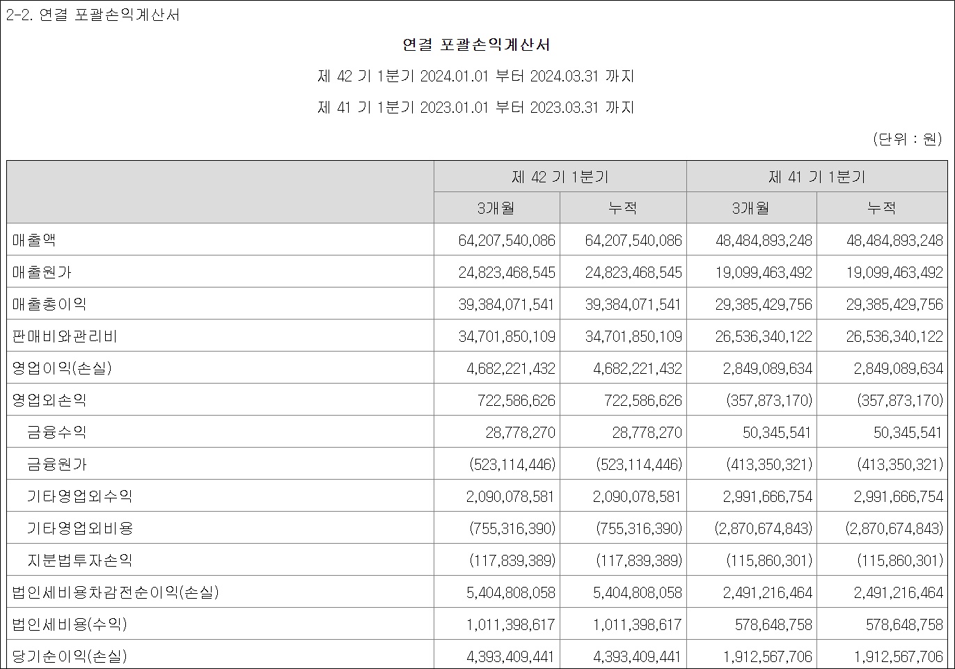Click 48,484,893,248 in 제 41 기 3개월 column
Viewport: 955px width, 669px height.
tap(764, 240)
